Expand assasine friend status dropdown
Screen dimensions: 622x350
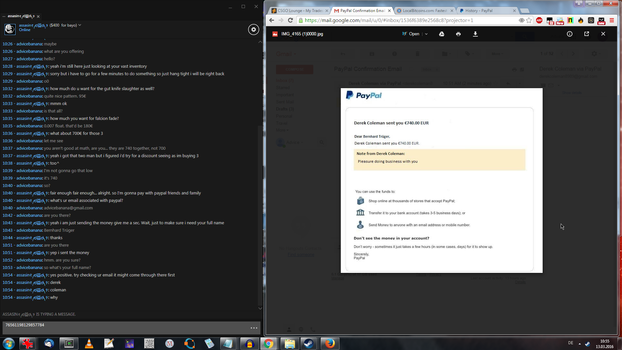(x=80, y=25)
